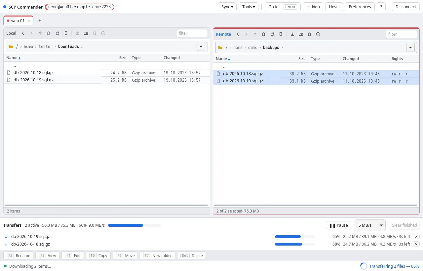Image resolution: width=423 pixels, height=271 pixels.
Task: Create new folder in Local panel toolbar
Action: tap(86, 33)
